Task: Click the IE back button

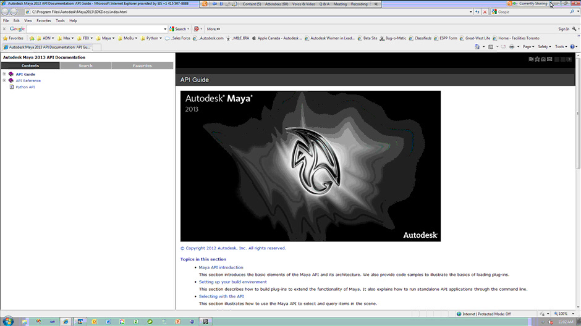Action: (x=5, y=12)
